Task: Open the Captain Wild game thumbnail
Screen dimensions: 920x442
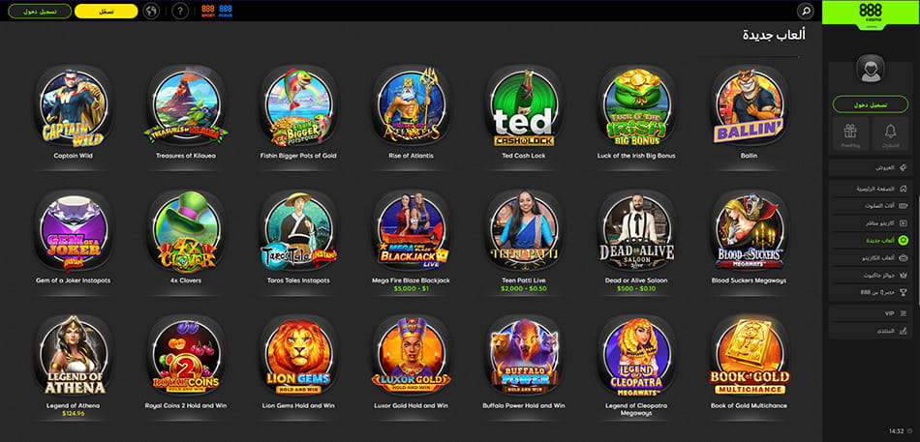Action: pos(74,108)
